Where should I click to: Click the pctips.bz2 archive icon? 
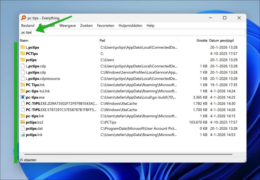click(x=23, y=122)
